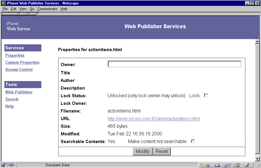Check Make content not searchable box
261x168 pixels.
[193, 141]
